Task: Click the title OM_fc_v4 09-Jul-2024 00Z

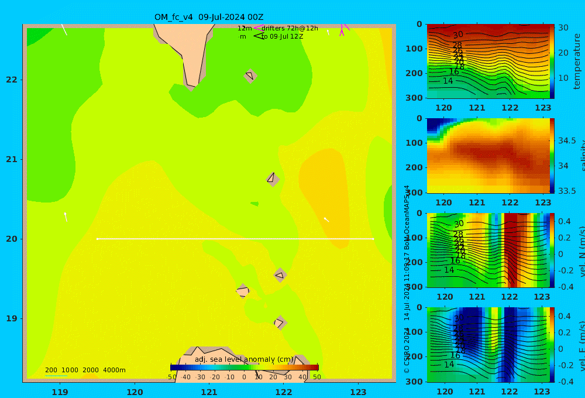Action: [209, 17]
